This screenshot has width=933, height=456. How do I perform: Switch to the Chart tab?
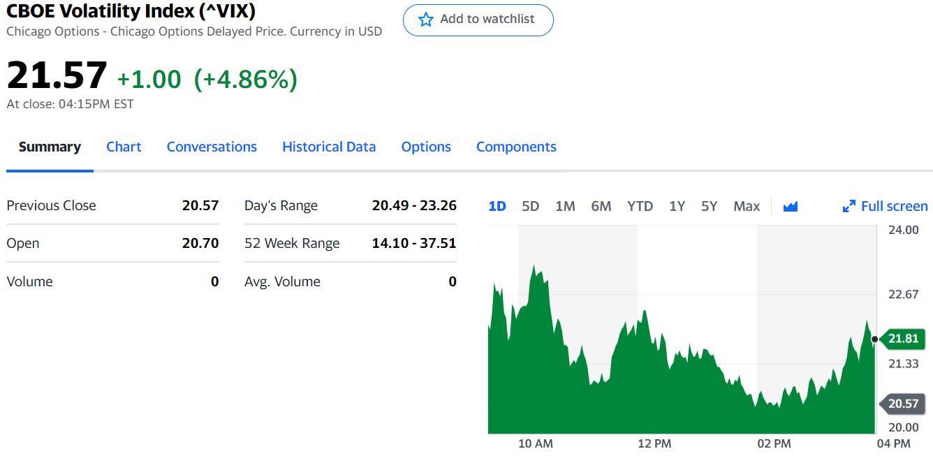pyautogui.click(x=124, y=147)
